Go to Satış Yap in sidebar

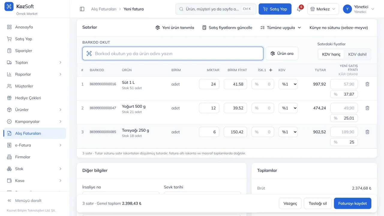(34, 39)
